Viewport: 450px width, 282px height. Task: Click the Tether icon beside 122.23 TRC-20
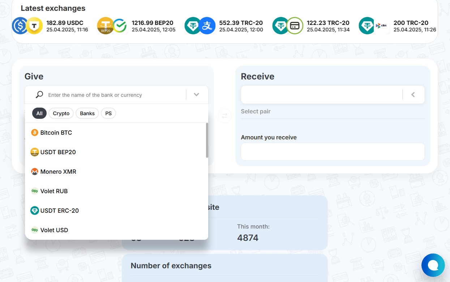click(x=281, y=26)
